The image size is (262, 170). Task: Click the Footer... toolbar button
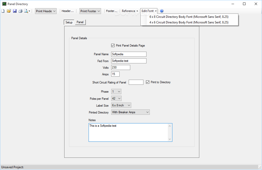click(112, 11)
